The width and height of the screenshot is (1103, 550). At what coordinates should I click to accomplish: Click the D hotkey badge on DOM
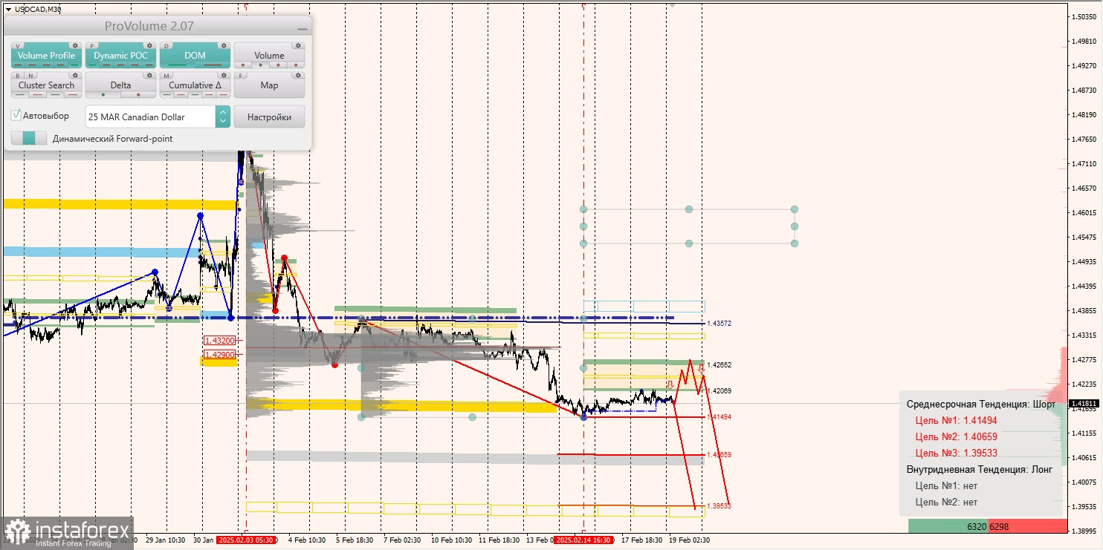click(x=166, y=46)
